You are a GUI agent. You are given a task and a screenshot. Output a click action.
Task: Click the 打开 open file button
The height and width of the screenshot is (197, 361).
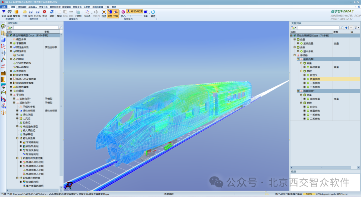point(25,13)
